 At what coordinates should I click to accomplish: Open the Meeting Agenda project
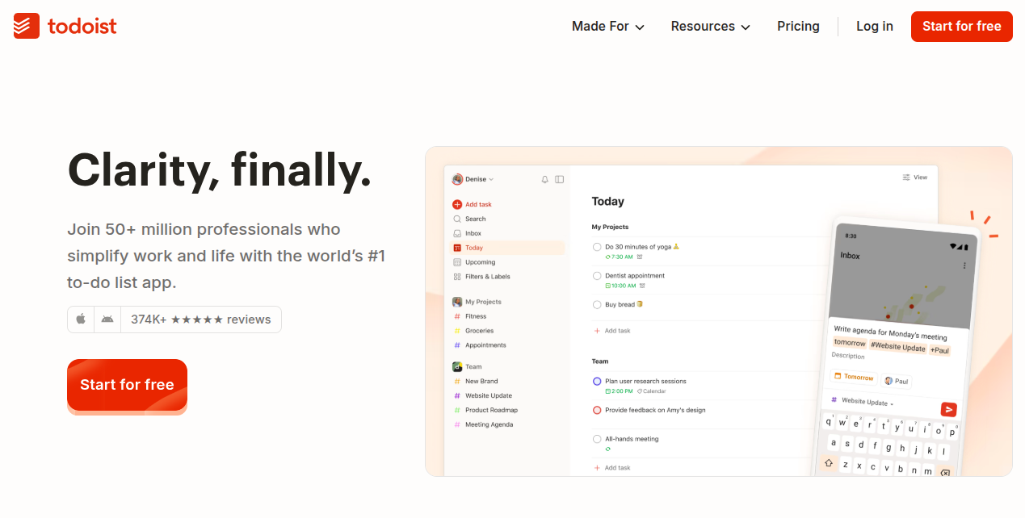483,424
